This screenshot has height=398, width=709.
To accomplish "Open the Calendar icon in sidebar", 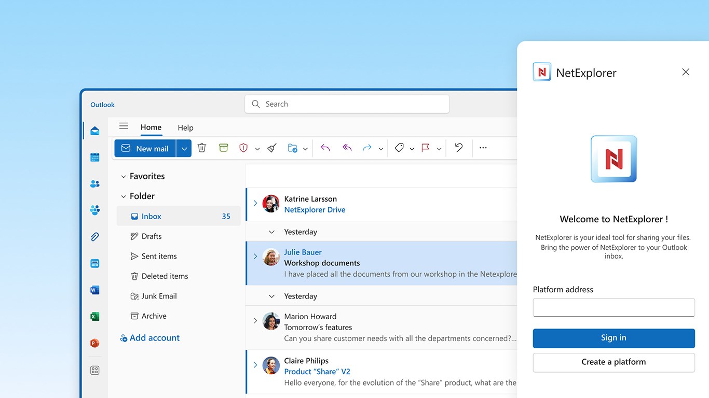I will [94, 157].
